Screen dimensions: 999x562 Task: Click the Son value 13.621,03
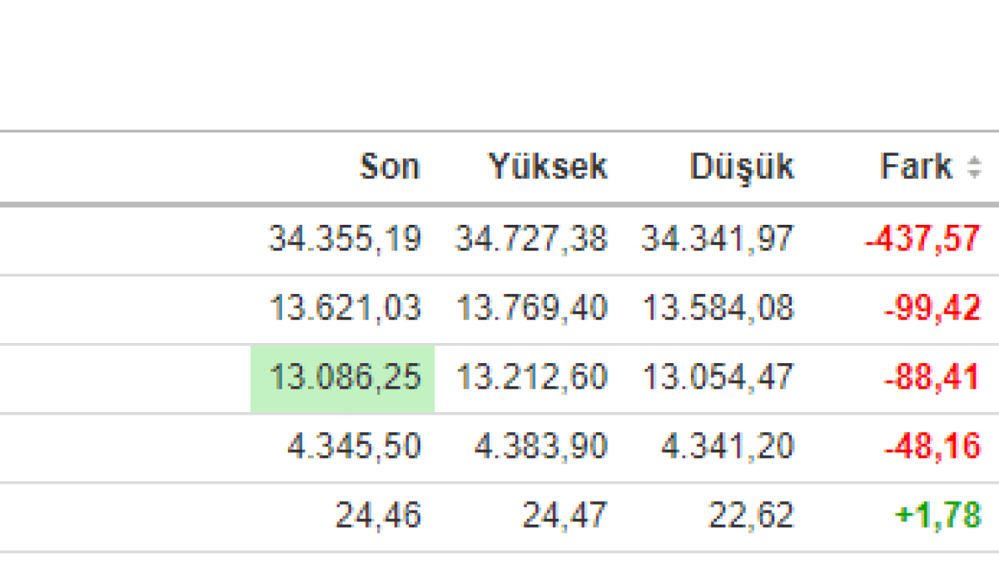click(x=345, y=309)
